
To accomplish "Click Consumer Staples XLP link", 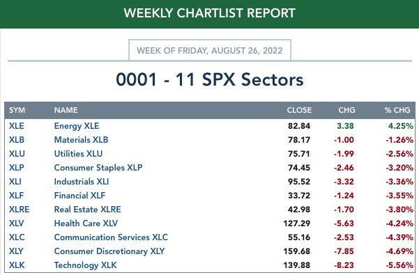I will click(98, 168).
